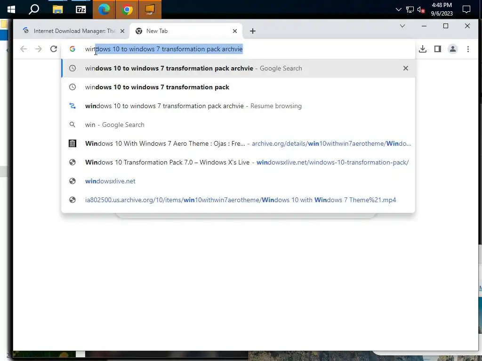Click the Google logo in the address bar
Screen dimensions: 482x361
72,49
